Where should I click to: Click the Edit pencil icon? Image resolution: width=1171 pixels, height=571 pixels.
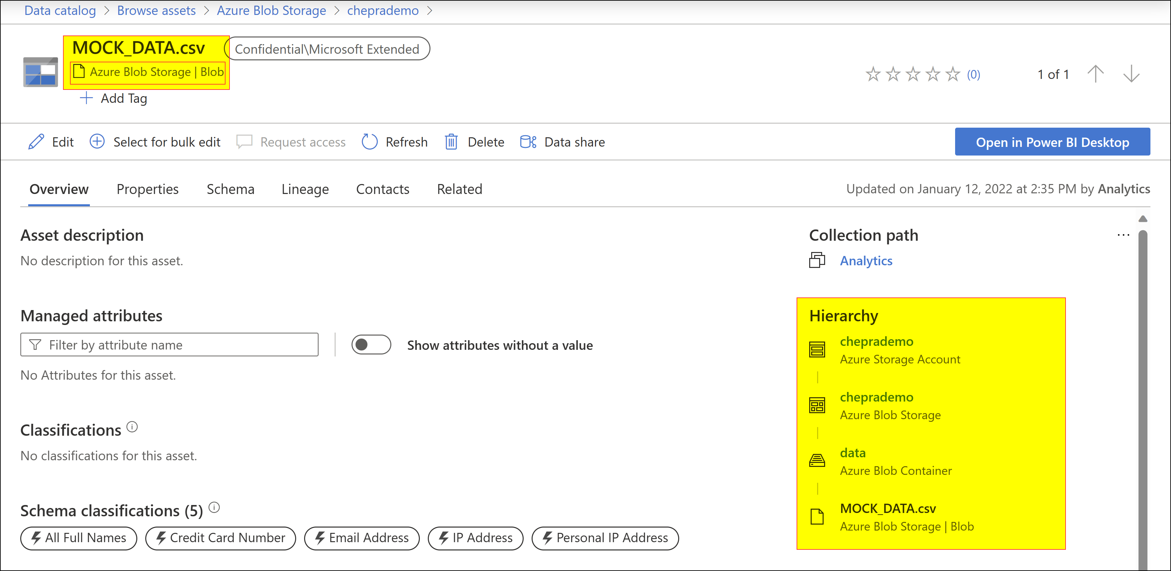click(35, 141)
